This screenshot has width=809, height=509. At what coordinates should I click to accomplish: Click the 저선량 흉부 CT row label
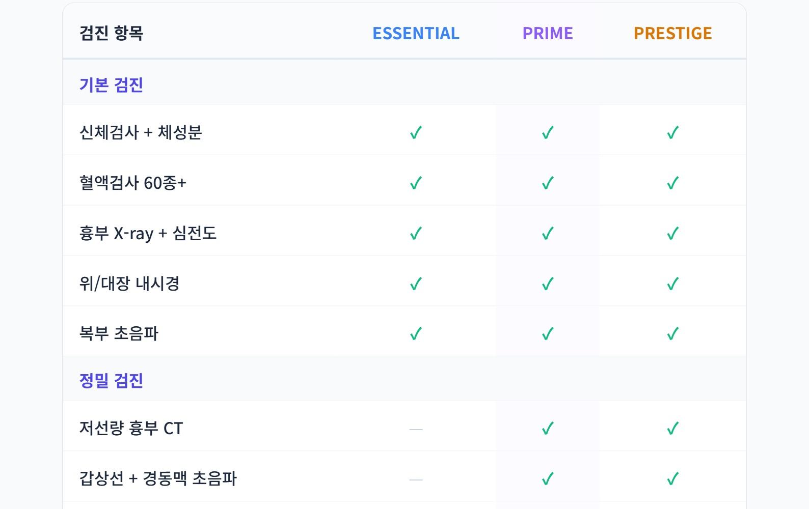point(131,428)
